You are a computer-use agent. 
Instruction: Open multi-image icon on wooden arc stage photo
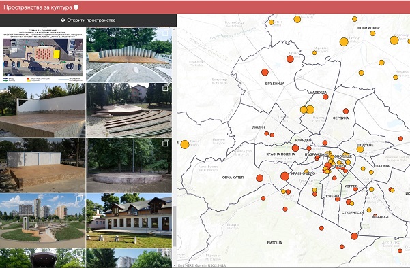166,33
